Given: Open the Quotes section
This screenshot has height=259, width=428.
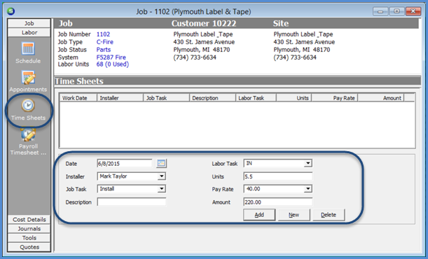Looking at the screenshot, I should click(x=29, y=247).
